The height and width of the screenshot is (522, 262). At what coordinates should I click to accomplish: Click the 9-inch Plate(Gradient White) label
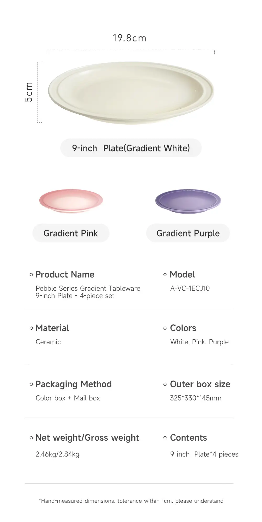[131, 148]
